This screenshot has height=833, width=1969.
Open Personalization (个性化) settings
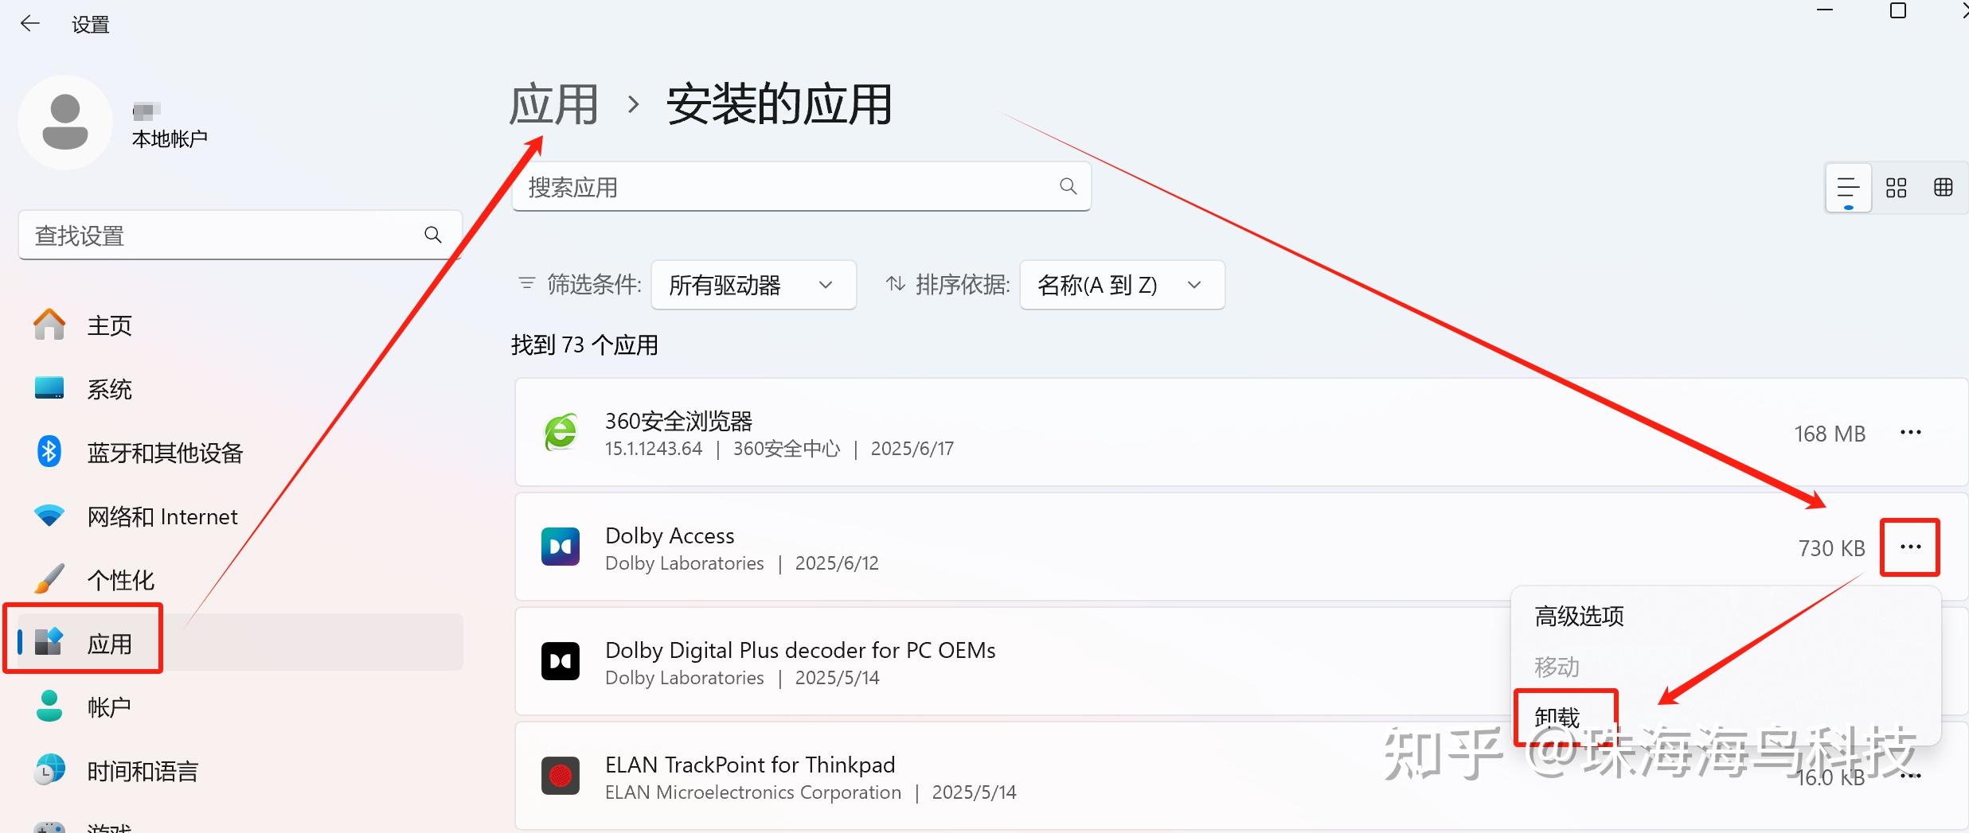240,579
